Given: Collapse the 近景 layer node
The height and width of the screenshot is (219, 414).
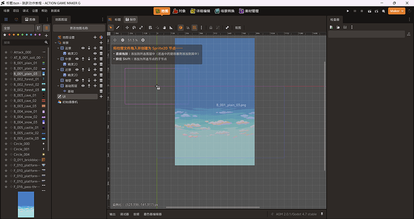Looking at the screenshot, I should coord(58,70).
